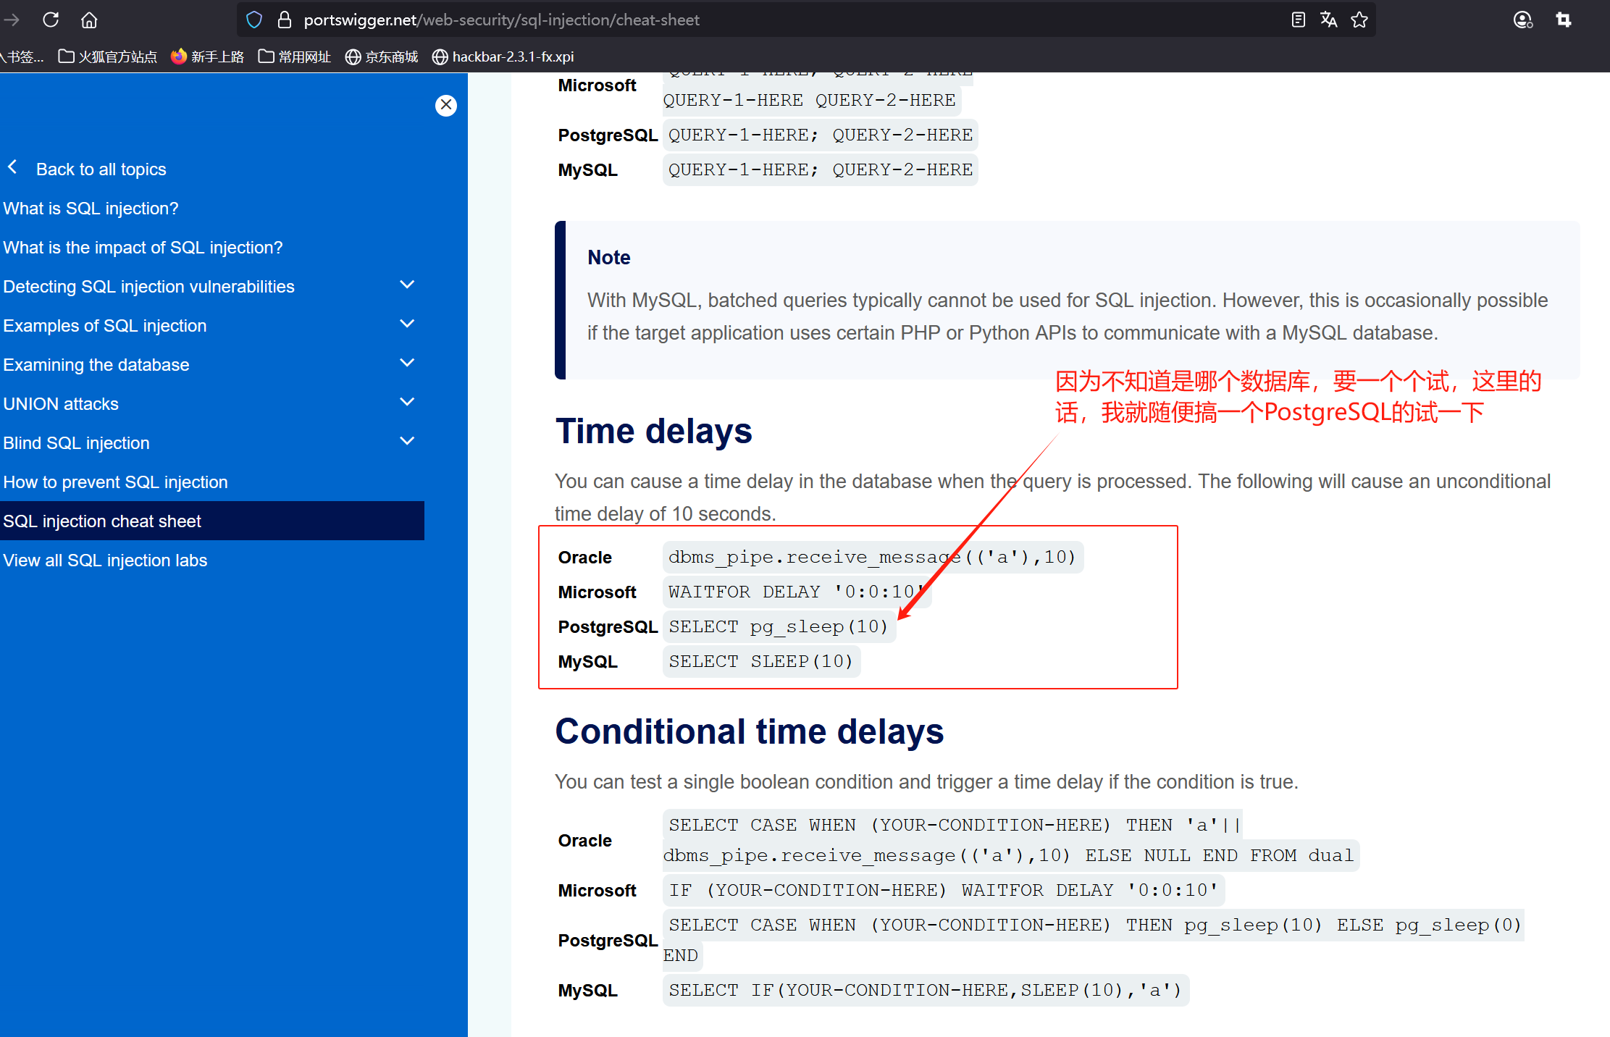This screenshot has height=1037, width=1610.
Task: Expand Examples of SQL injection chevron
Action: tap(407, 324)
